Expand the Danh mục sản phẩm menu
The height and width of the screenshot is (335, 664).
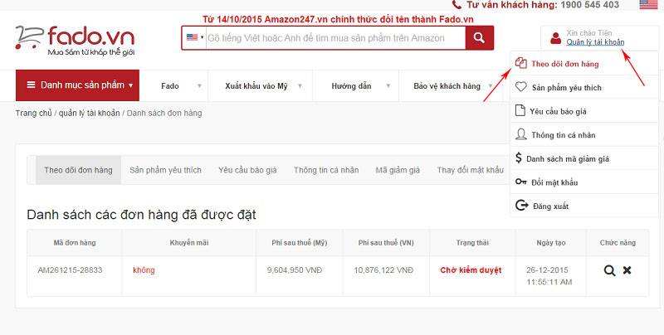[78, 85]
